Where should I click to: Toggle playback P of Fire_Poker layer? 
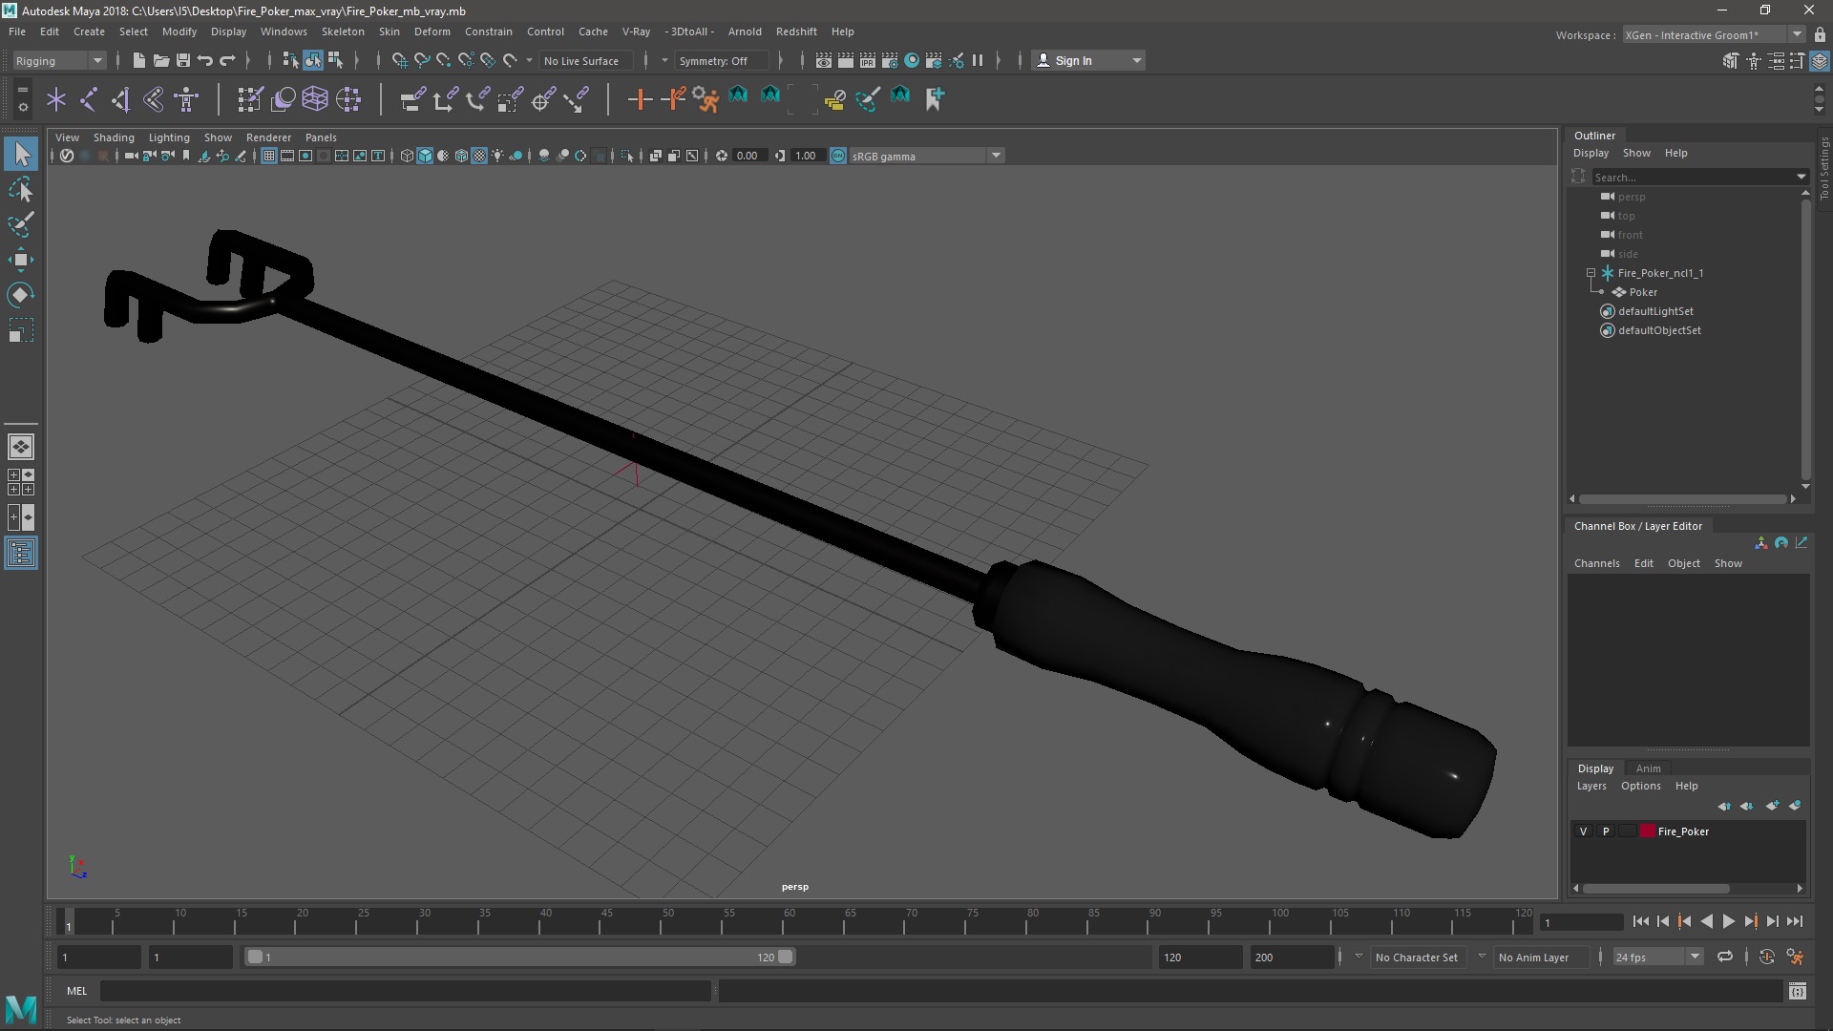[1606, 831]
